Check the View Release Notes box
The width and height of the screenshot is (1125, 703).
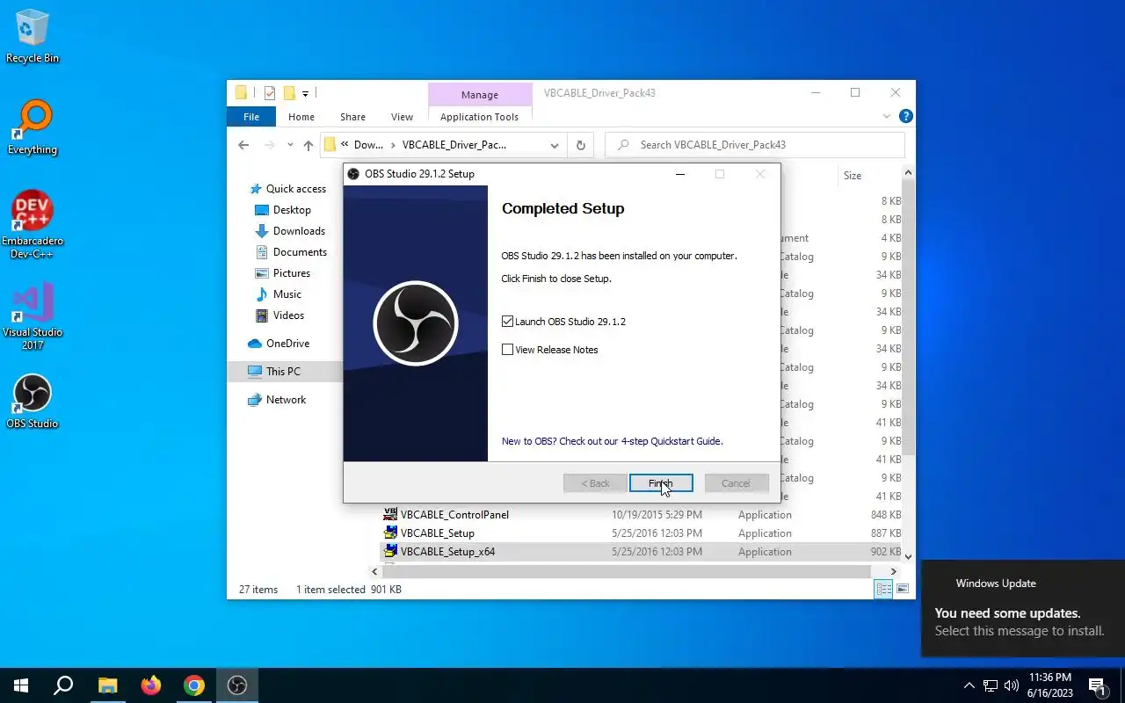coord(507,350)
